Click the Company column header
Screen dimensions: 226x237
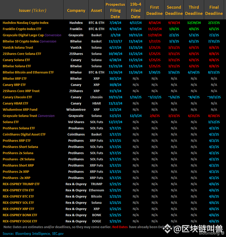(x=76, y=10)
